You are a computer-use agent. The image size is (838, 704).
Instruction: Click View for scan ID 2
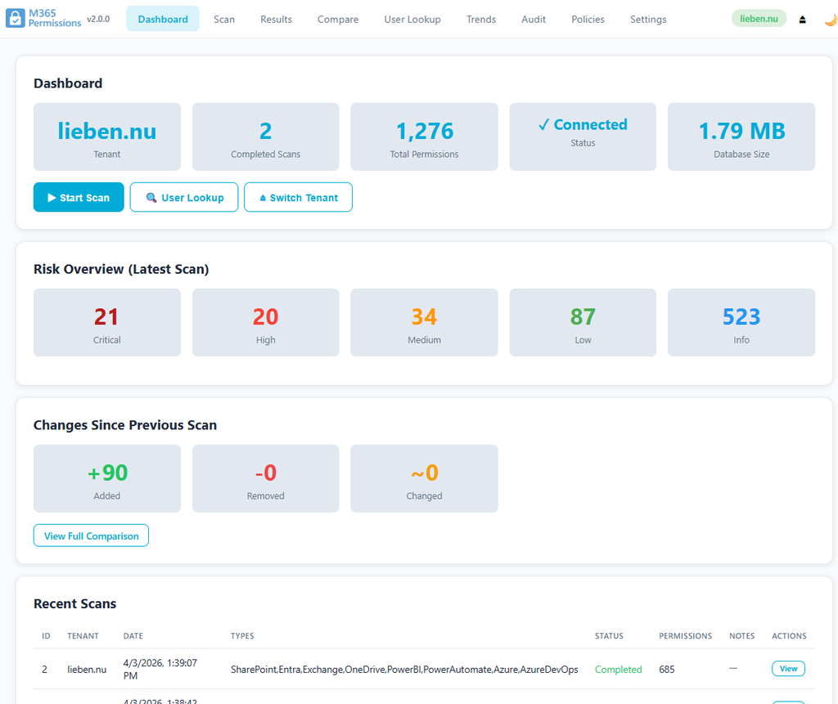[x=788, y=669]
